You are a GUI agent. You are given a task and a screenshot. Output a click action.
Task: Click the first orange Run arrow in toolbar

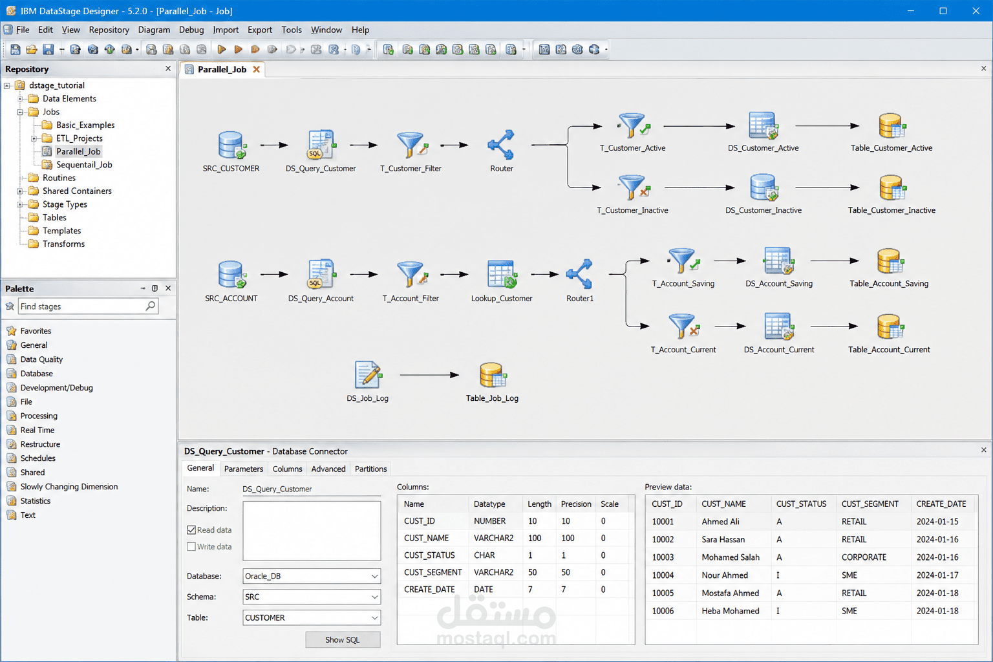[222, 49]
